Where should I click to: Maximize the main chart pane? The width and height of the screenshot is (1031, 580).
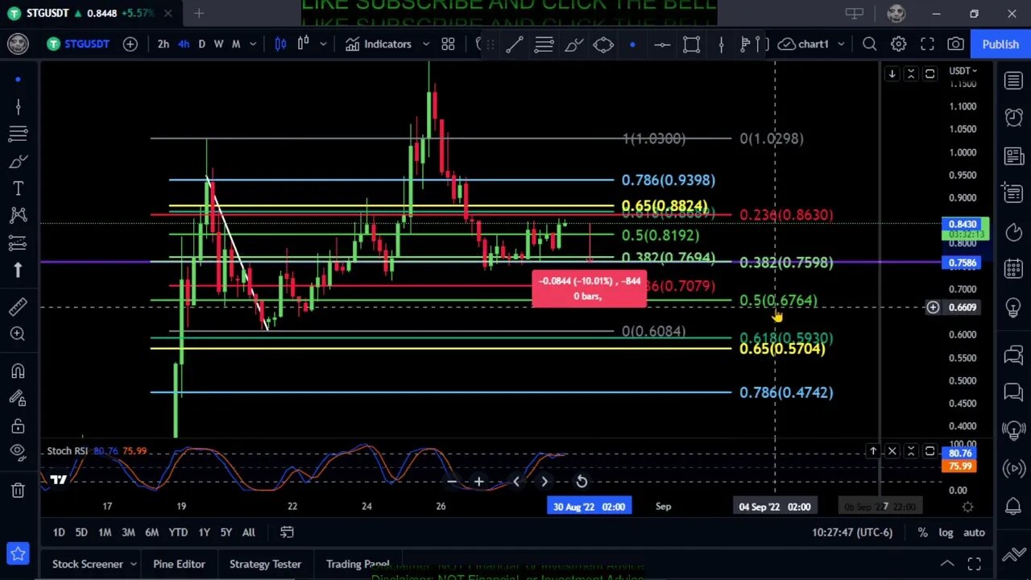point(930,74)
